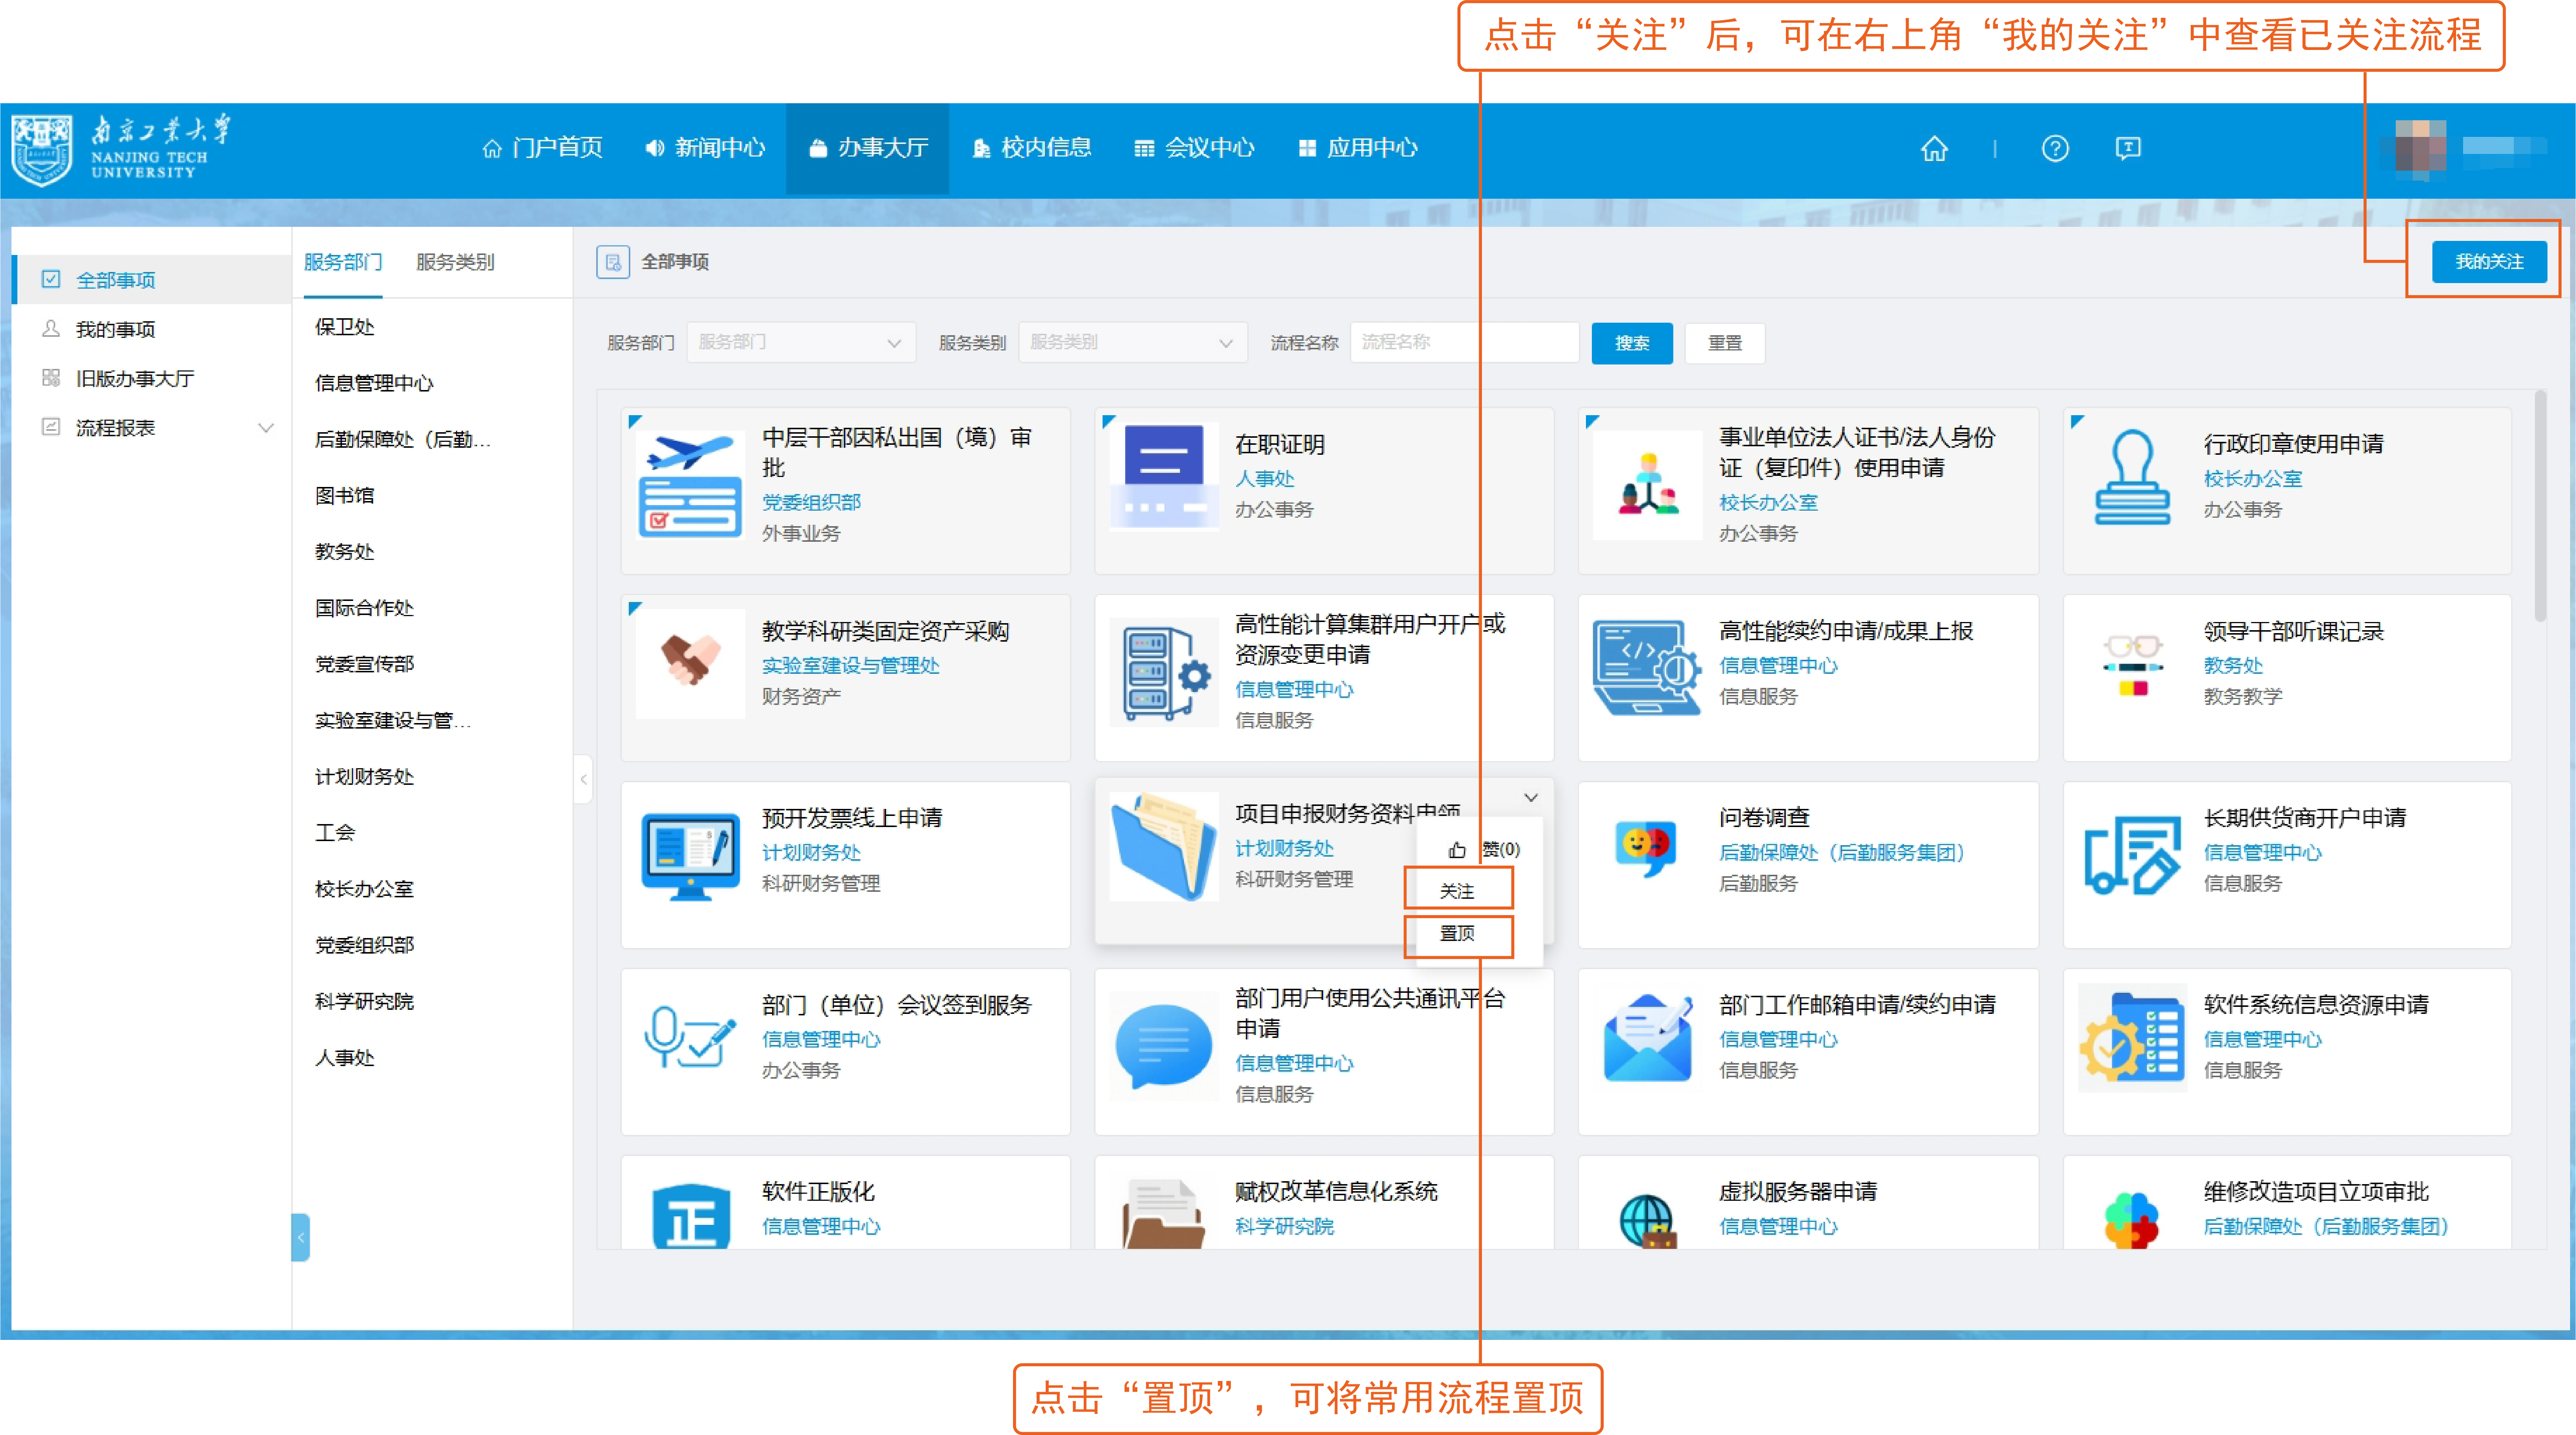Image resolution: width=2576 pixels, height=1435 pixels.
Task: Select 计划财务处 in the department list
Action: tap(364, 777)
